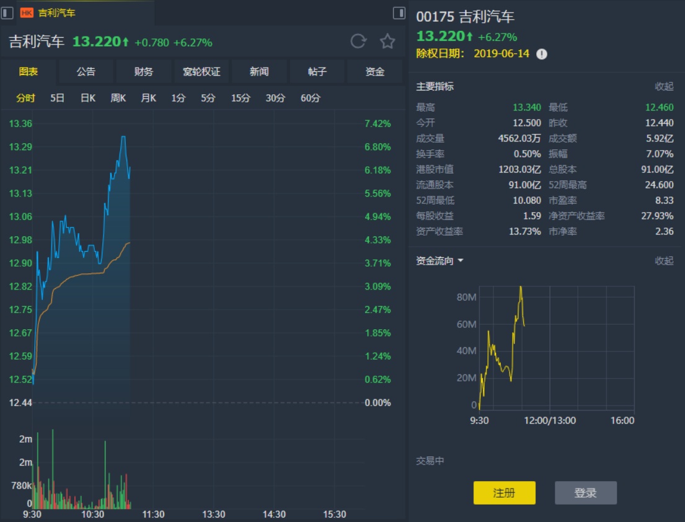The width and height of the screenshot is (685, 522).
Task: Toggle the left panel layout icon
Action: click(x=7, y=12)
